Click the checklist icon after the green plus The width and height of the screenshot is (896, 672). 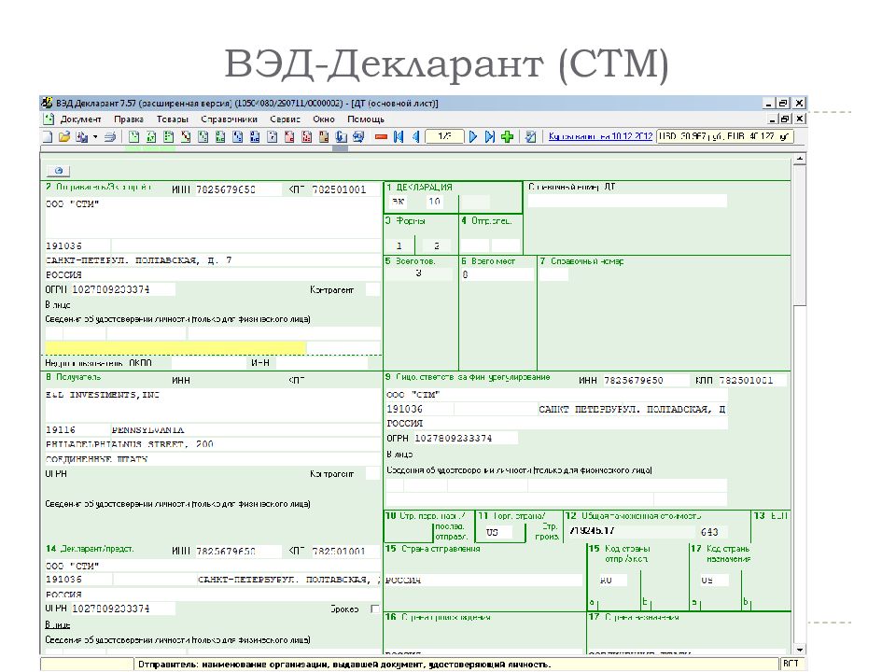(531, 136)
